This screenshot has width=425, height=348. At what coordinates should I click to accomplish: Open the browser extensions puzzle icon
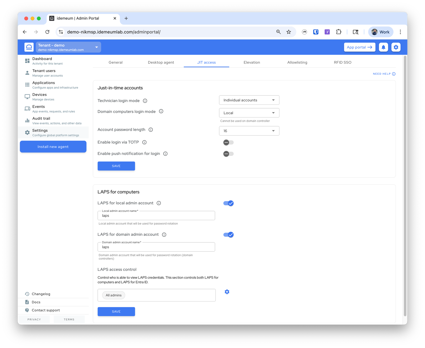point(338,32)
